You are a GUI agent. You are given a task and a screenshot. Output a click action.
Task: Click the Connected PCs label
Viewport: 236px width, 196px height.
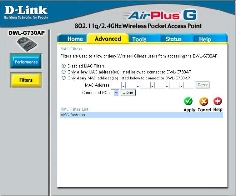point(96,93)
